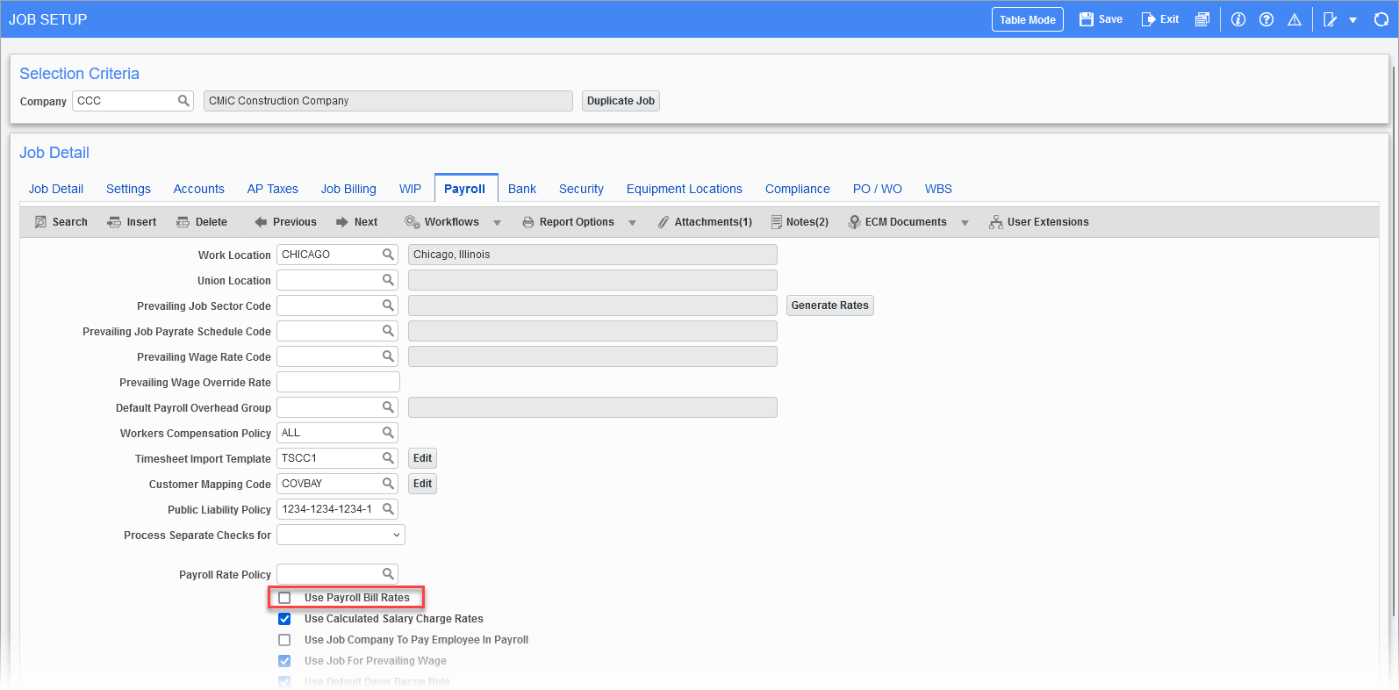Click Table Mode button
Viewport: 1399px width, 690px height.
coord(1028,19)
